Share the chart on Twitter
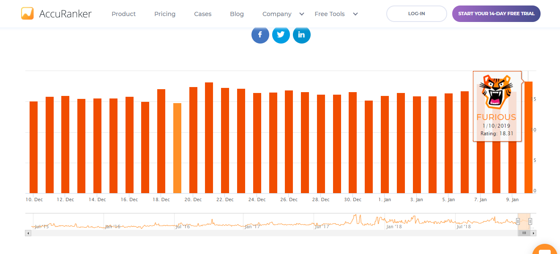The image size is (560, 254). [x=281, y=35]
